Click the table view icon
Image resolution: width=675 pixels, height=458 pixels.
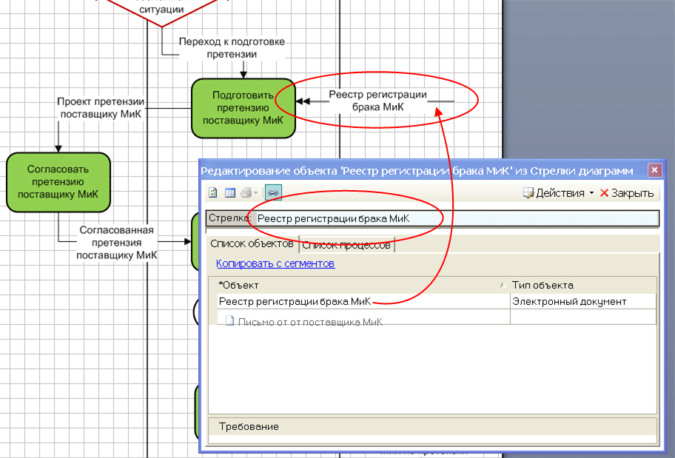click(230, 193)
